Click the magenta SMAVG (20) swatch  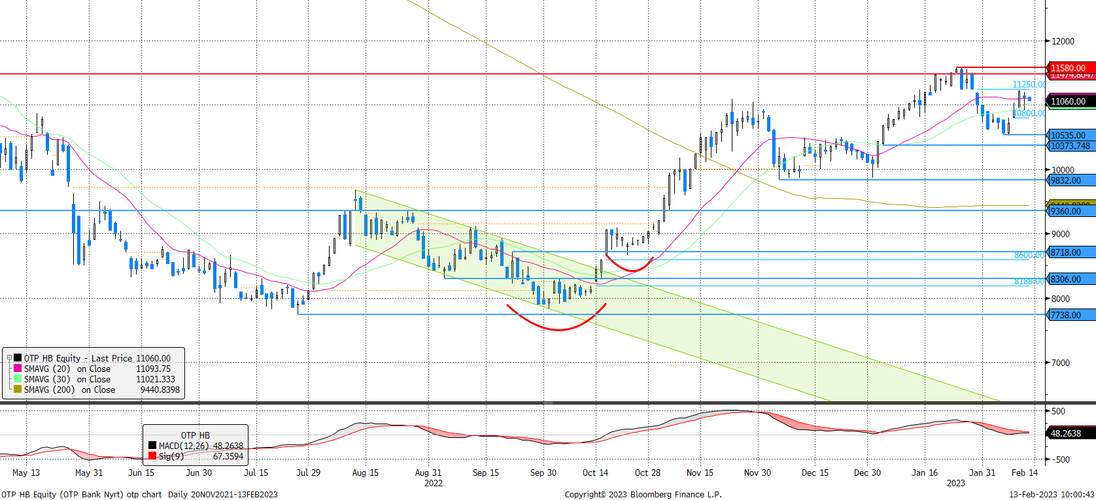click(18, 369)
